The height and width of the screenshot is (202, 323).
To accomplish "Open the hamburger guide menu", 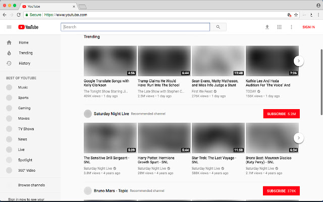I will (9, 27).
